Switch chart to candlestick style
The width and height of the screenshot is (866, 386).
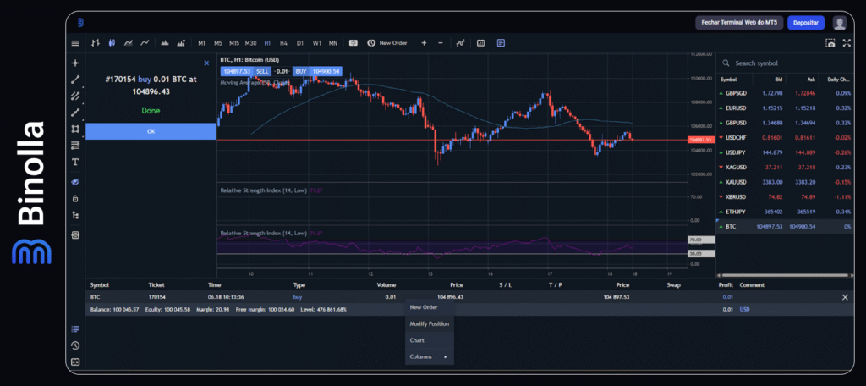click(x=110, y=42)
